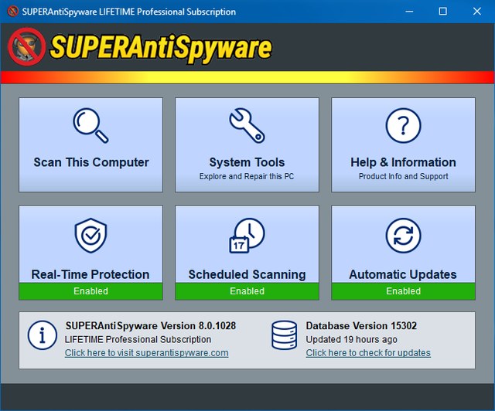Click the database stack icon
Image resolution: width=495 pixels, height=411 pixels.
pos(284,335)
